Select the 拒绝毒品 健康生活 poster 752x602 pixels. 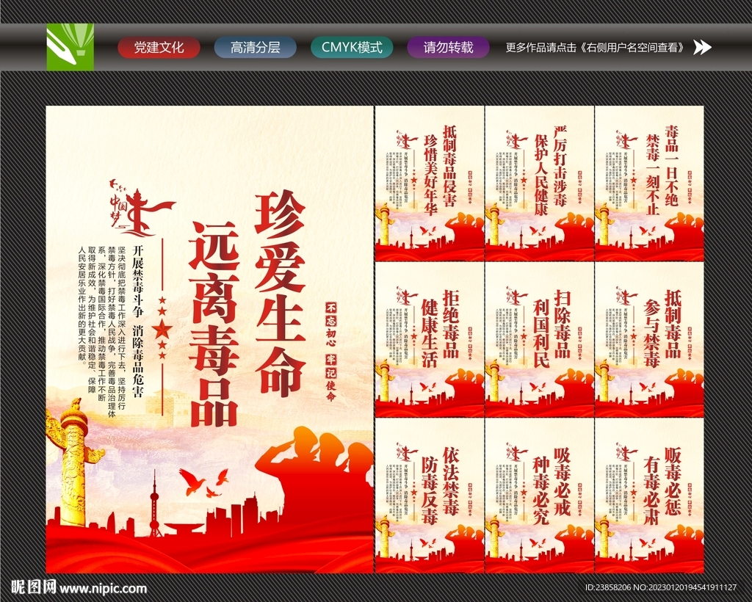point(430,339)
